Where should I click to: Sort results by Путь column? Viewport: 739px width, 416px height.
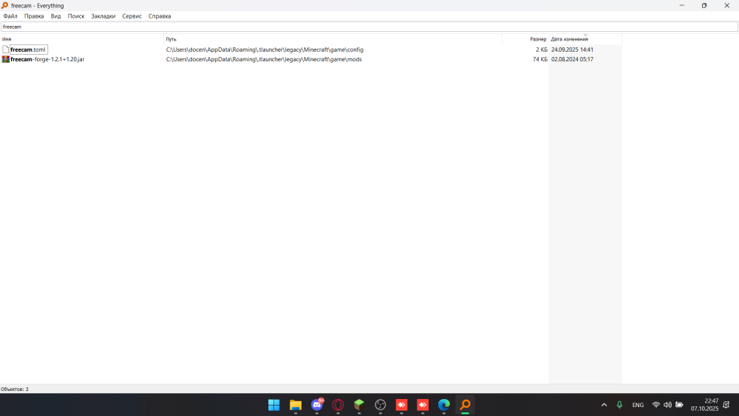[333, 39]
